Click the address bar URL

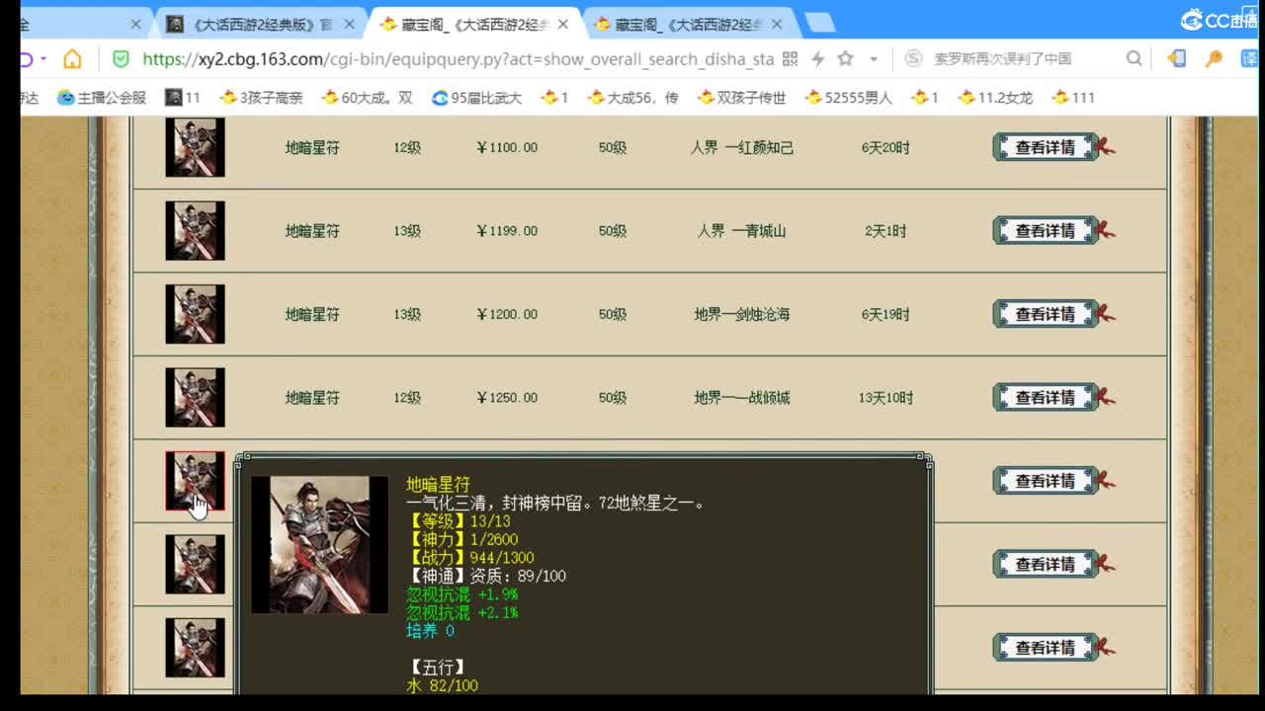click(458, 59)
